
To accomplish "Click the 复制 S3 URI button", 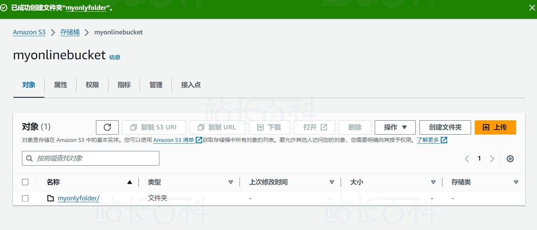I will click(x=154, y=127).
